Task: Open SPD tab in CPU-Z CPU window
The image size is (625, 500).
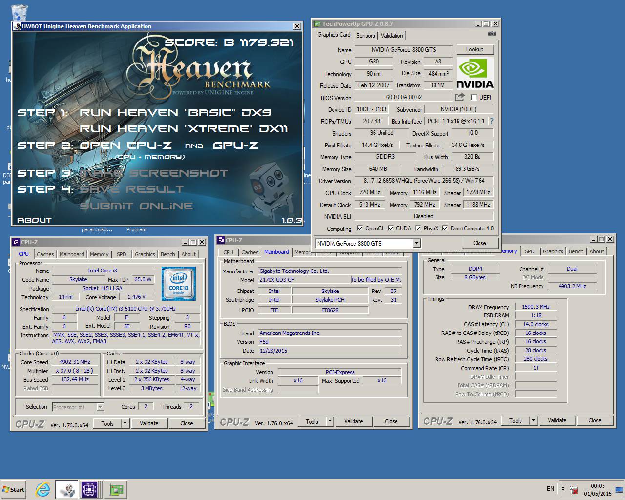Action: point(122,254)
